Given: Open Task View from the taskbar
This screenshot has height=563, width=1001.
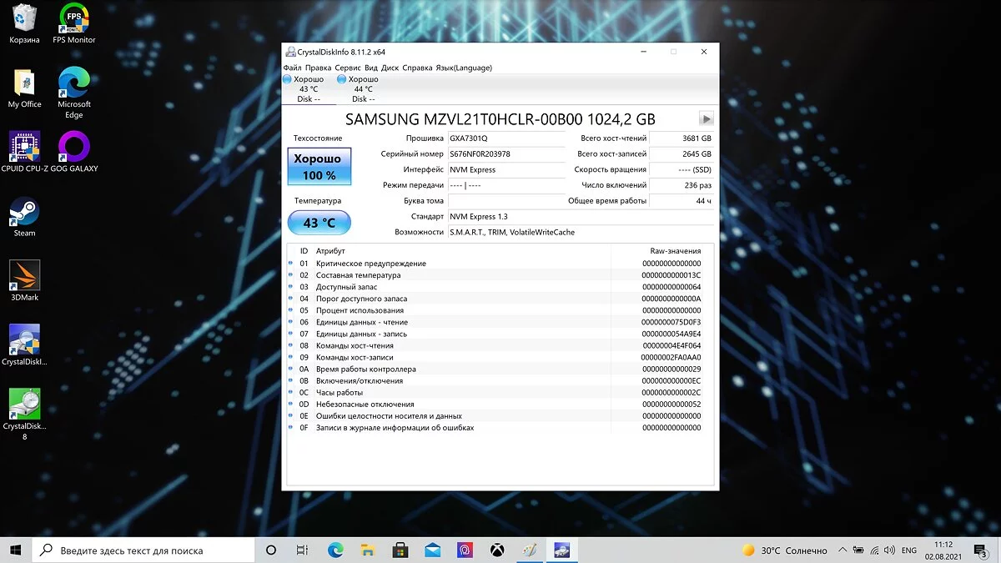Looking at the screenshot, I should pyautogui.click(x=303, y=550).
